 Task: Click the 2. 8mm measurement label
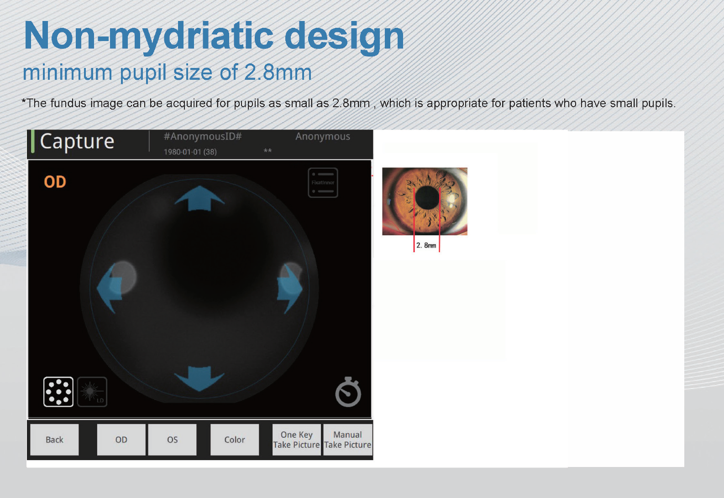point(426,245)
